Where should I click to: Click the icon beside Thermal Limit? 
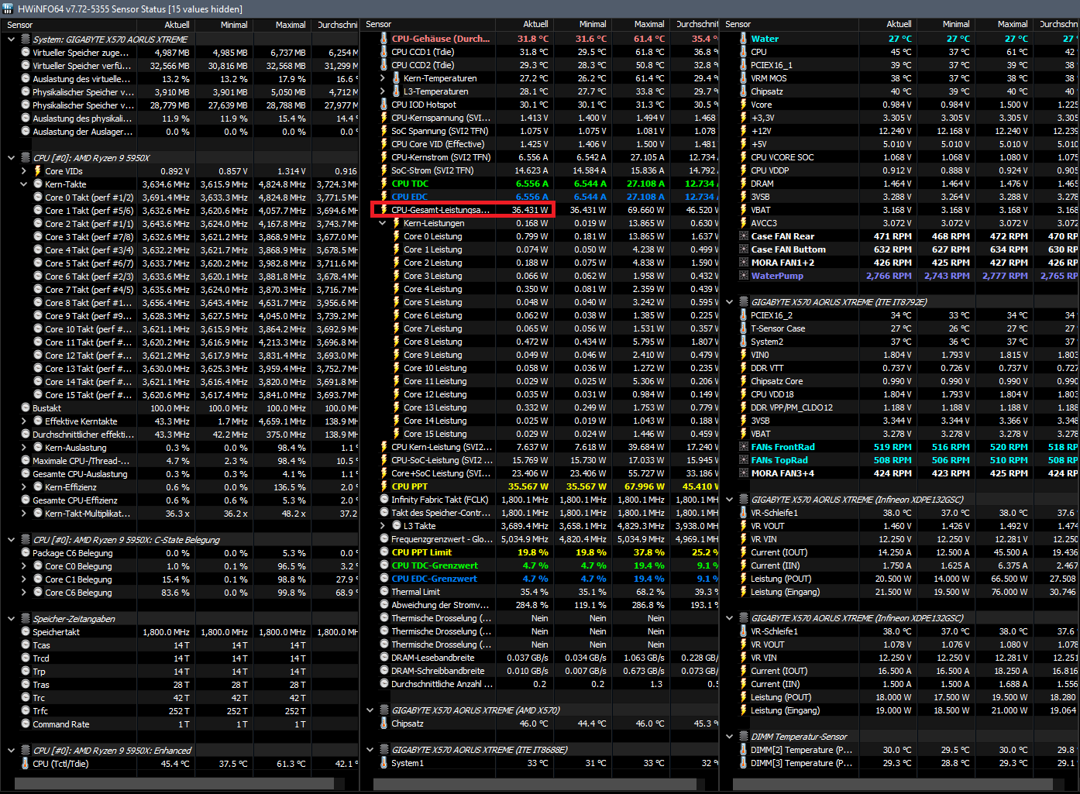pyautogui.click(x=384, y=592)
